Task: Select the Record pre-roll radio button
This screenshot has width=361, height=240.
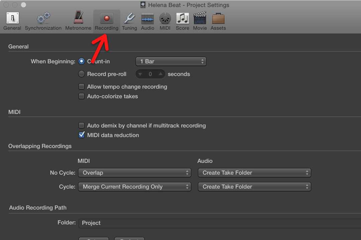Action: 81,74
